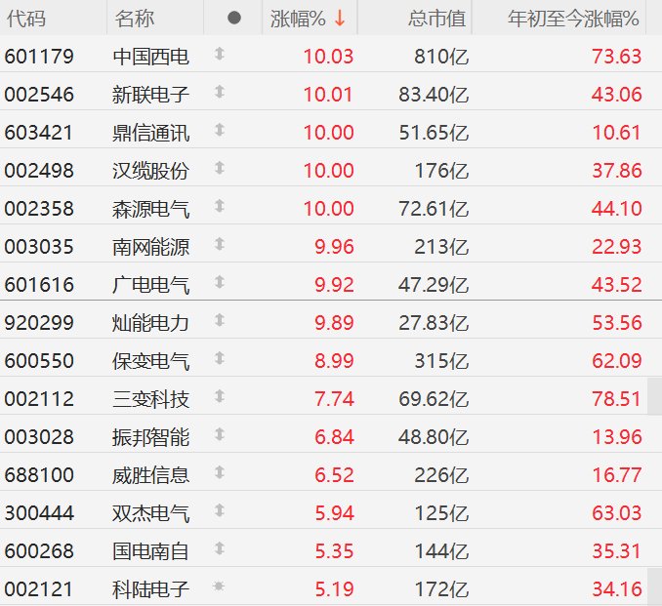
Task: Click the marker icon beside 振邦智能
Action: (219, 434)
